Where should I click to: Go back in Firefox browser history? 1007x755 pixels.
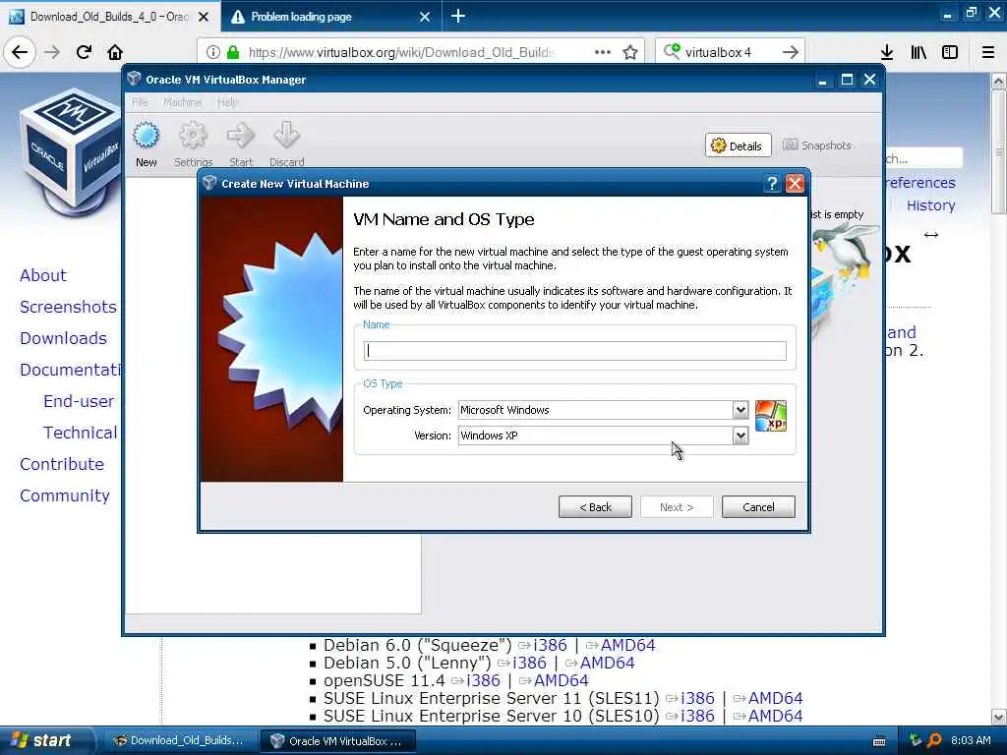[20, 52]
